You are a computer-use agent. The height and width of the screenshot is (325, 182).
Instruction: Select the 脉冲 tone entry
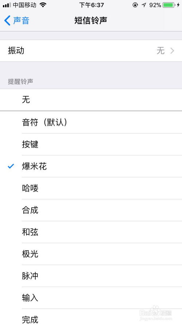point(91,276)
